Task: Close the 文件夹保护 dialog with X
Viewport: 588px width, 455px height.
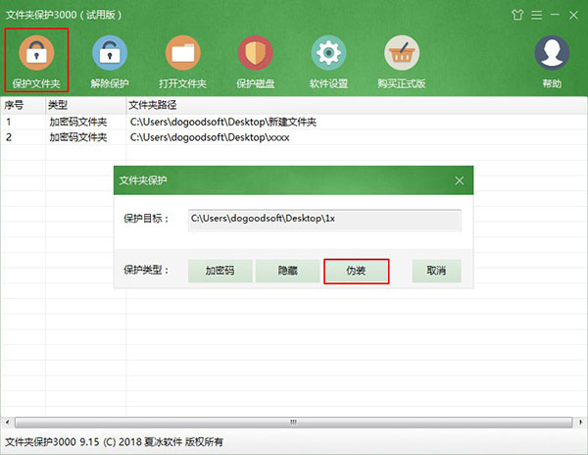Action: [x=459, y=181]
